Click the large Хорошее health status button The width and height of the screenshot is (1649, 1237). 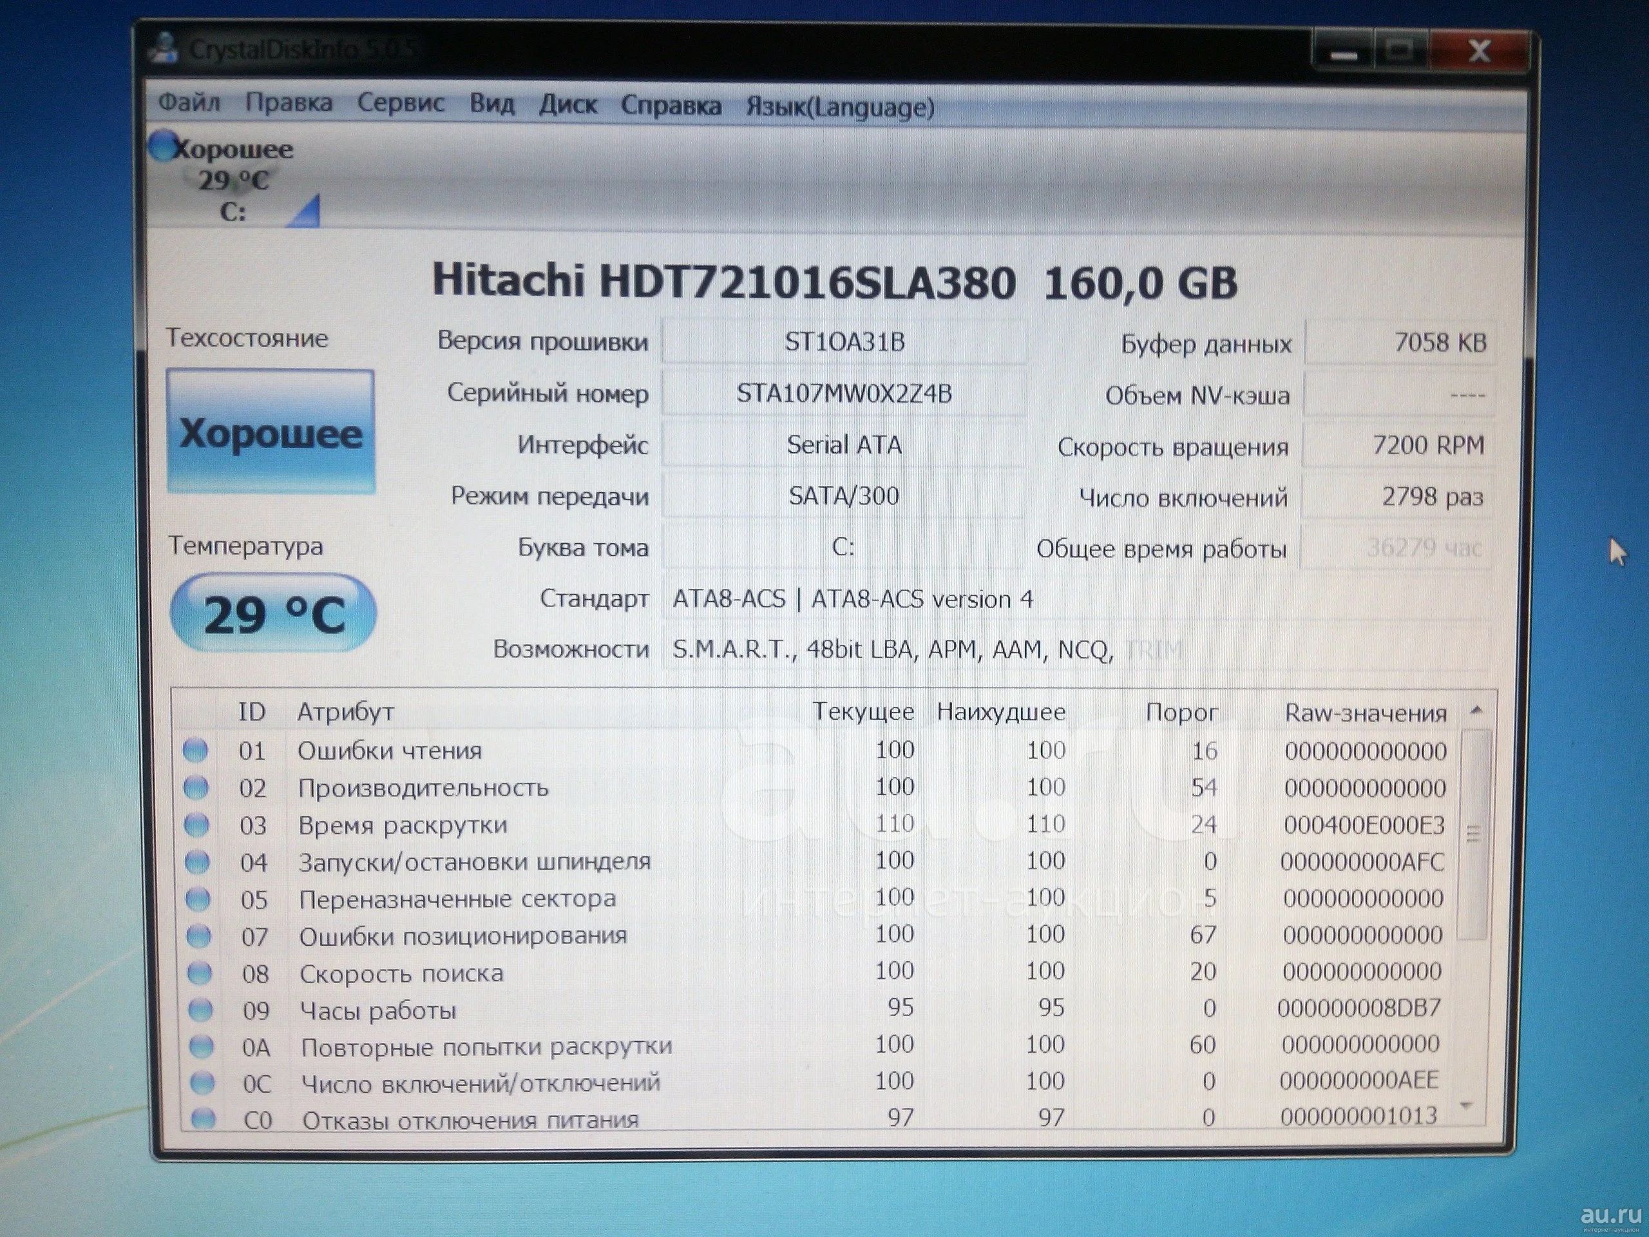tap(271, 432)
